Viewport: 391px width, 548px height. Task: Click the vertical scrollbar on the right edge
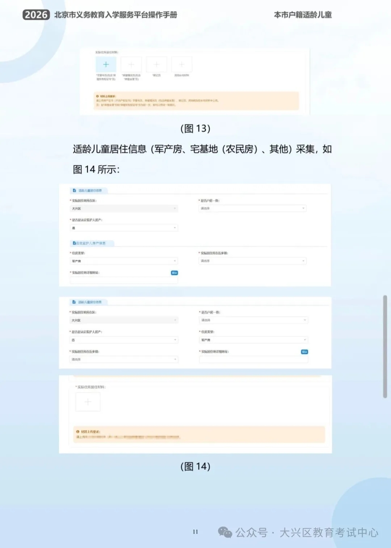pyautogui.click(x=385, y=347)
